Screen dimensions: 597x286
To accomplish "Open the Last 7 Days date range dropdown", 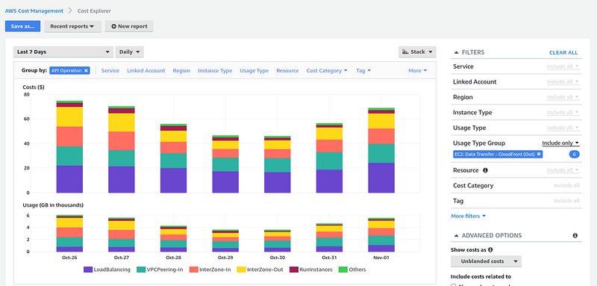I will [63, 52].
